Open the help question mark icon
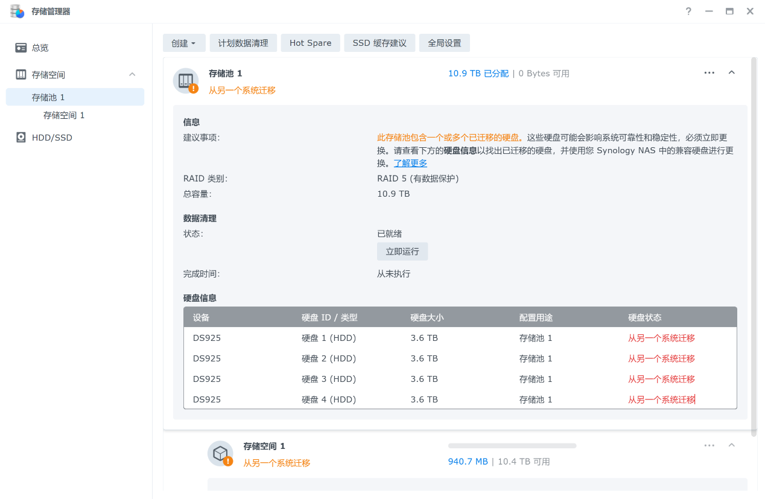The width and height of the screenshot is (765, 499). (688, 11)
